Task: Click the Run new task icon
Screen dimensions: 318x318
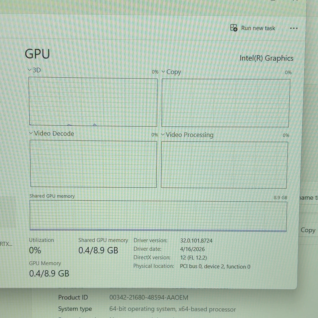Action: click(234, 28)
